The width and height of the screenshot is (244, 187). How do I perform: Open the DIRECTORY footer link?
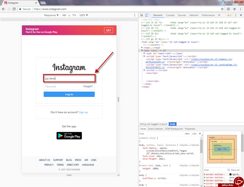click(x=73, y=165)
